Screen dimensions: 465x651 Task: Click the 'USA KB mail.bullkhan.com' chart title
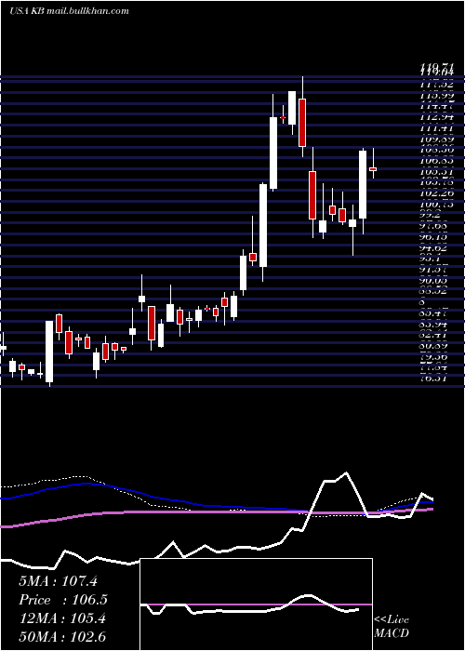point(69,11)
